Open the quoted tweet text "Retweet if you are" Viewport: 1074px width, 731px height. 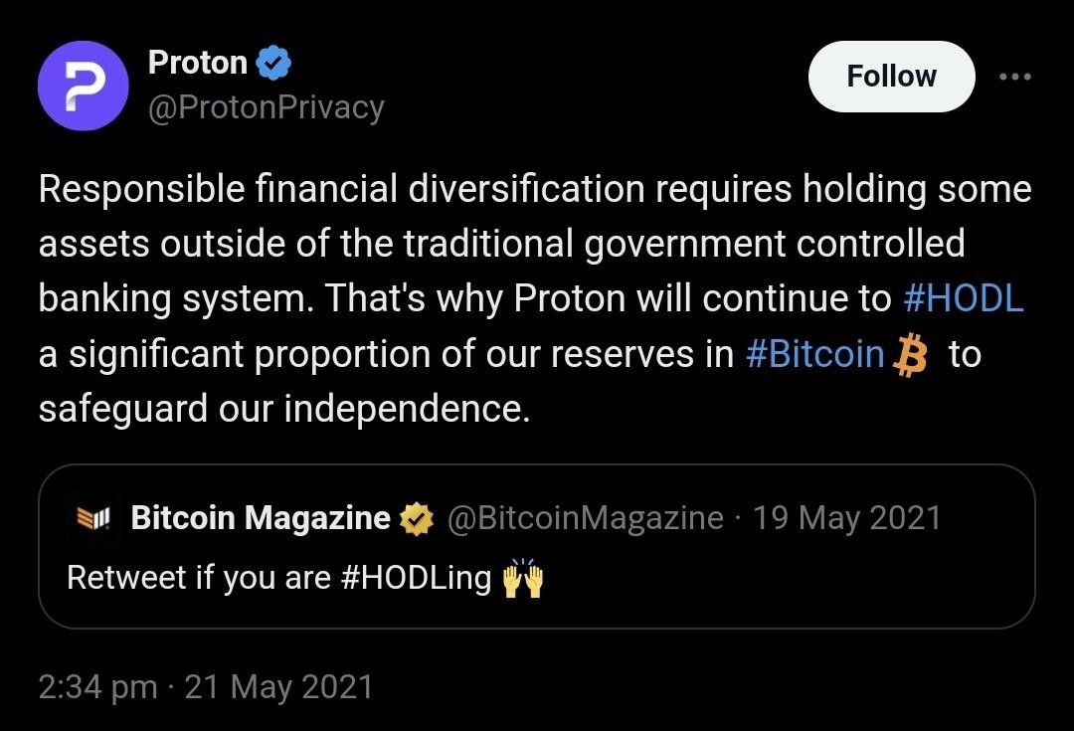[x=199, y=578]
